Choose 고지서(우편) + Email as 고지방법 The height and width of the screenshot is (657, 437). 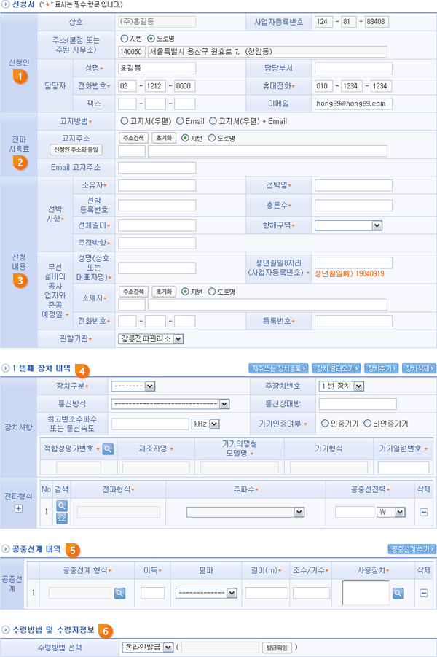coord(213,121)
